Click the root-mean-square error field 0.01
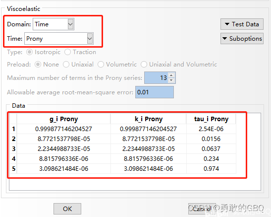The image size is (271, 217). (x=155, y=92)
